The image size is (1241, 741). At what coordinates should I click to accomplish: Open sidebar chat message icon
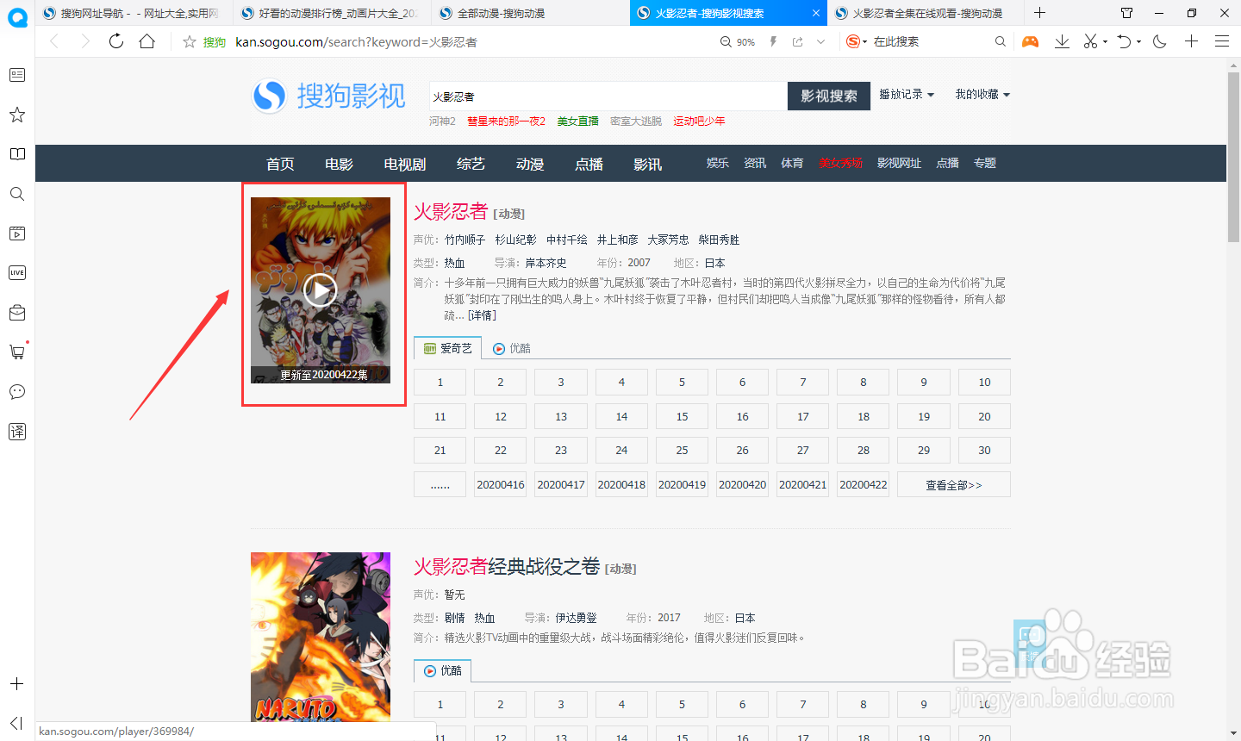17,392
